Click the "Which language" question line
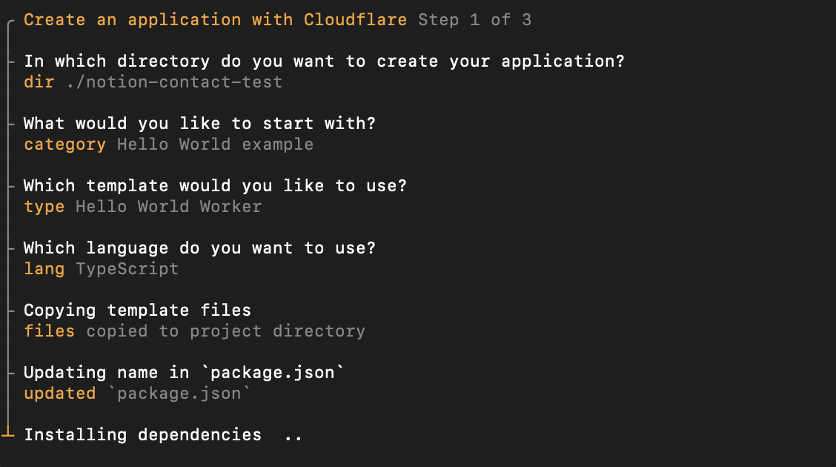This screenshot has width=836, height=467. [x=199, y=248]
